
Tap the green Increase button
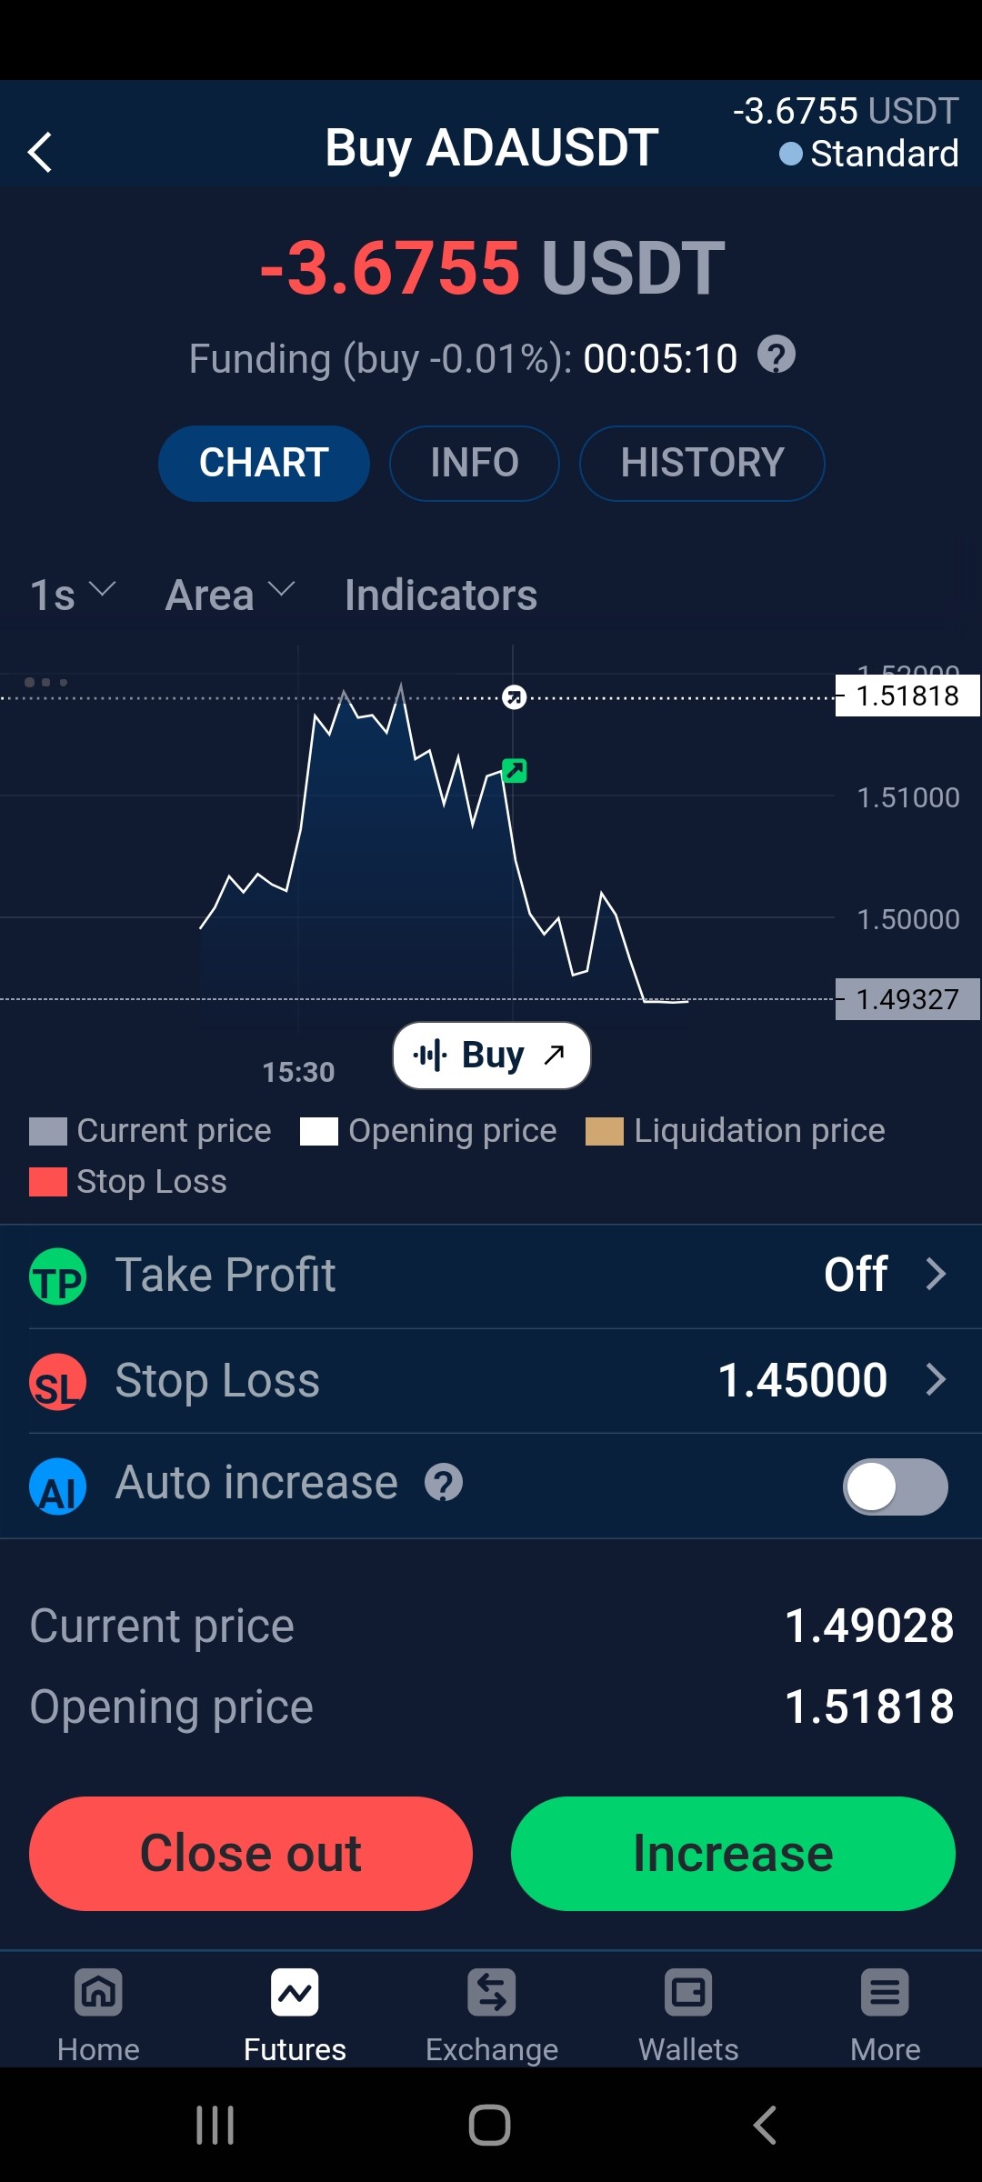click(733, 1853)
